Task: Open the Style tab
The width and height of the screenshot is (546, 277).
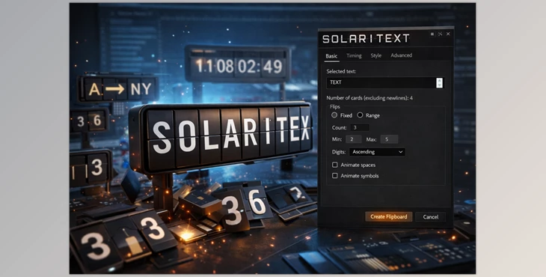Action: (375, 55)
